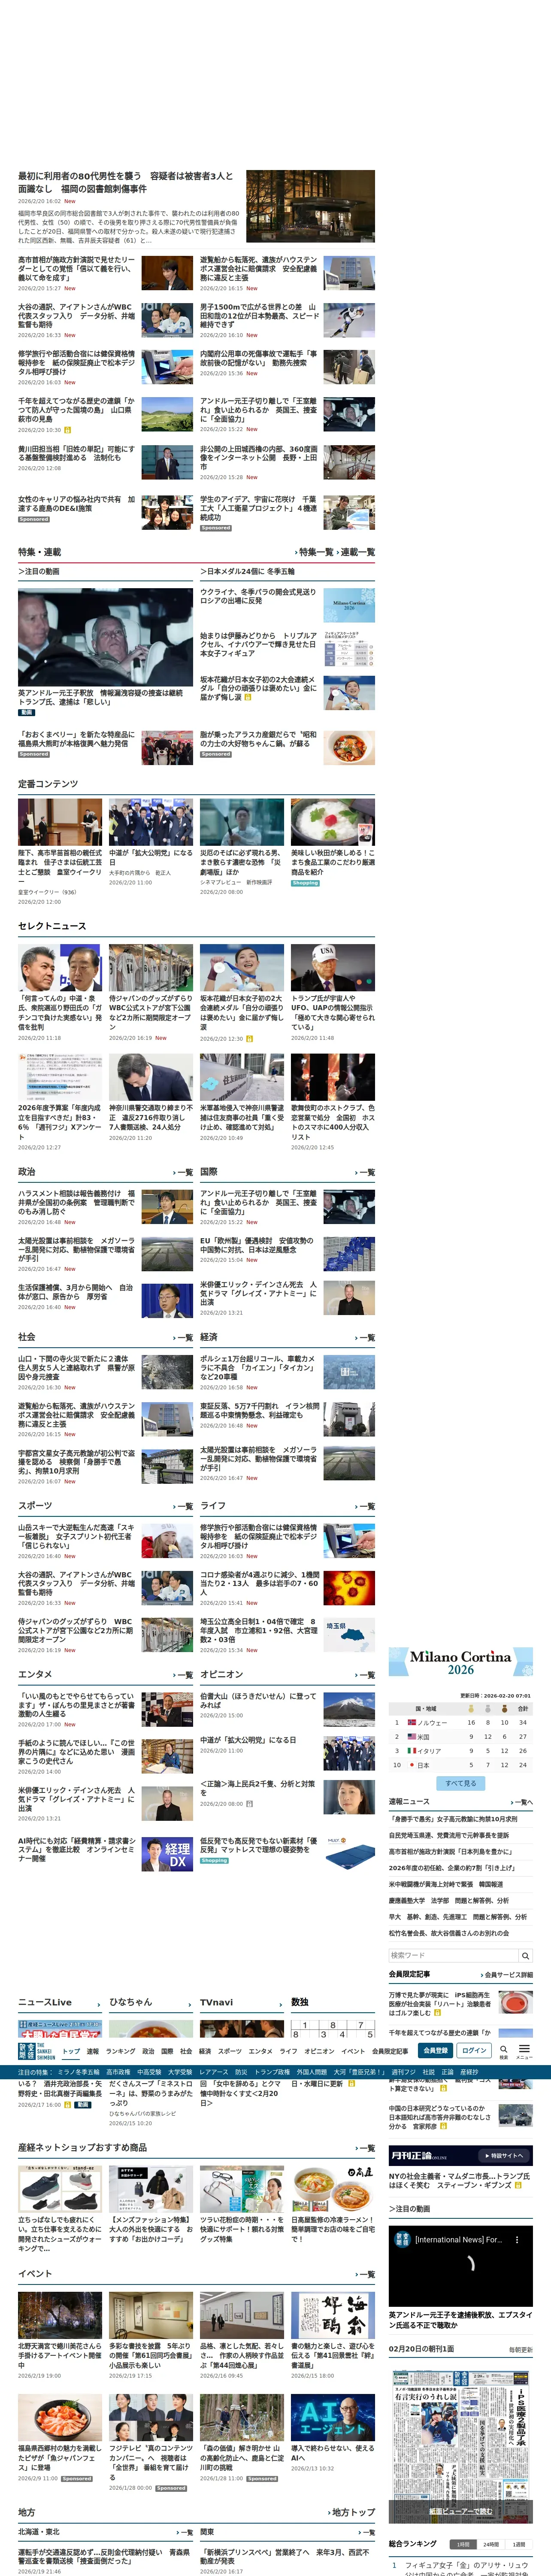This screenshot has width=551, height=2576.
Task: Open 特集一覧 link
Action: pos(314,552)
